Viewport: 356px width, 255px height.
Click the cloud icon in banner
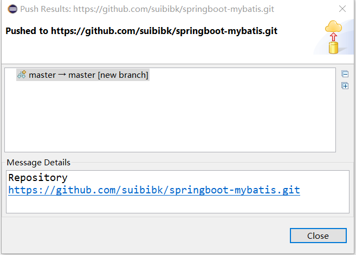(x=333, y=26)
